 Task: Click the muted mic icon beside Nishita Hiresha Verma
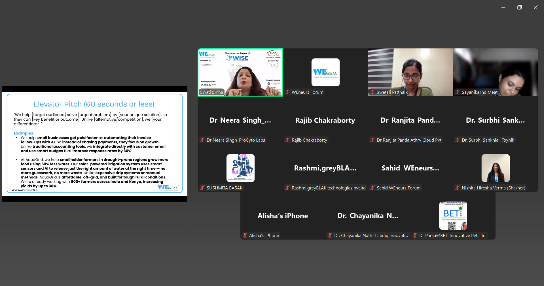(458, 188)
